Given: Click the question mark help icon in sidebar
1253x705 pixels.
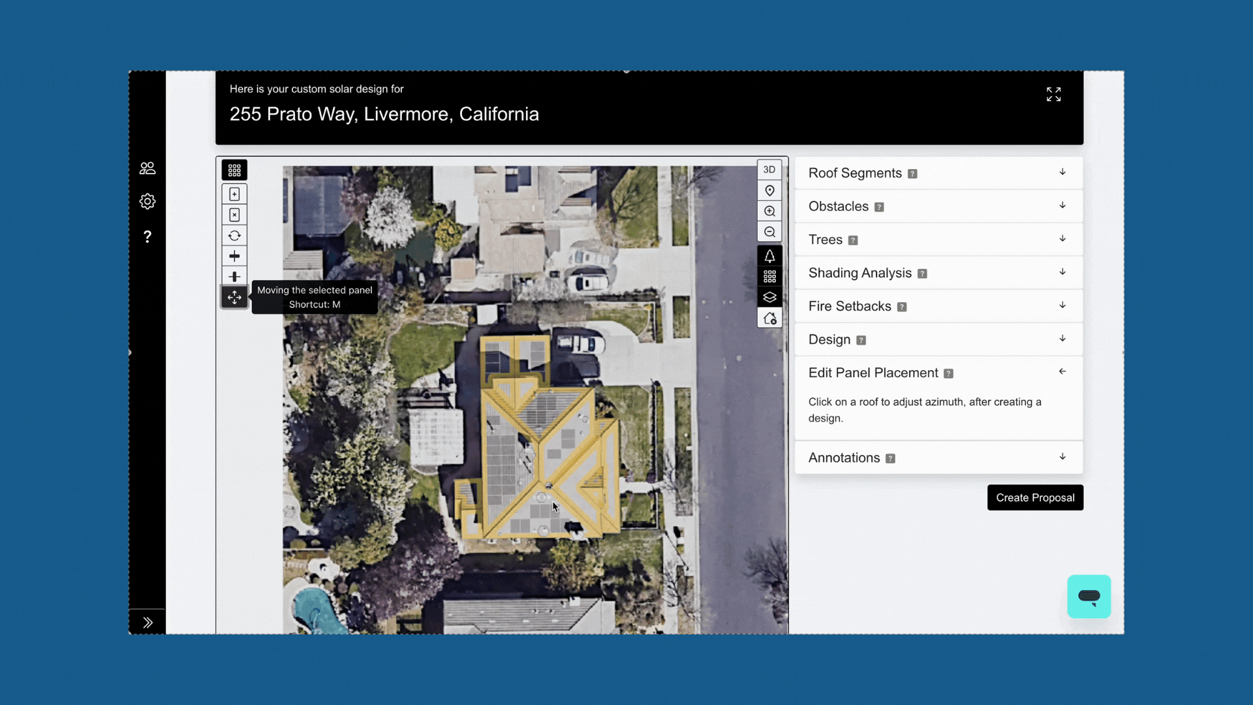Looking at the screenshot, I should 147,236.
